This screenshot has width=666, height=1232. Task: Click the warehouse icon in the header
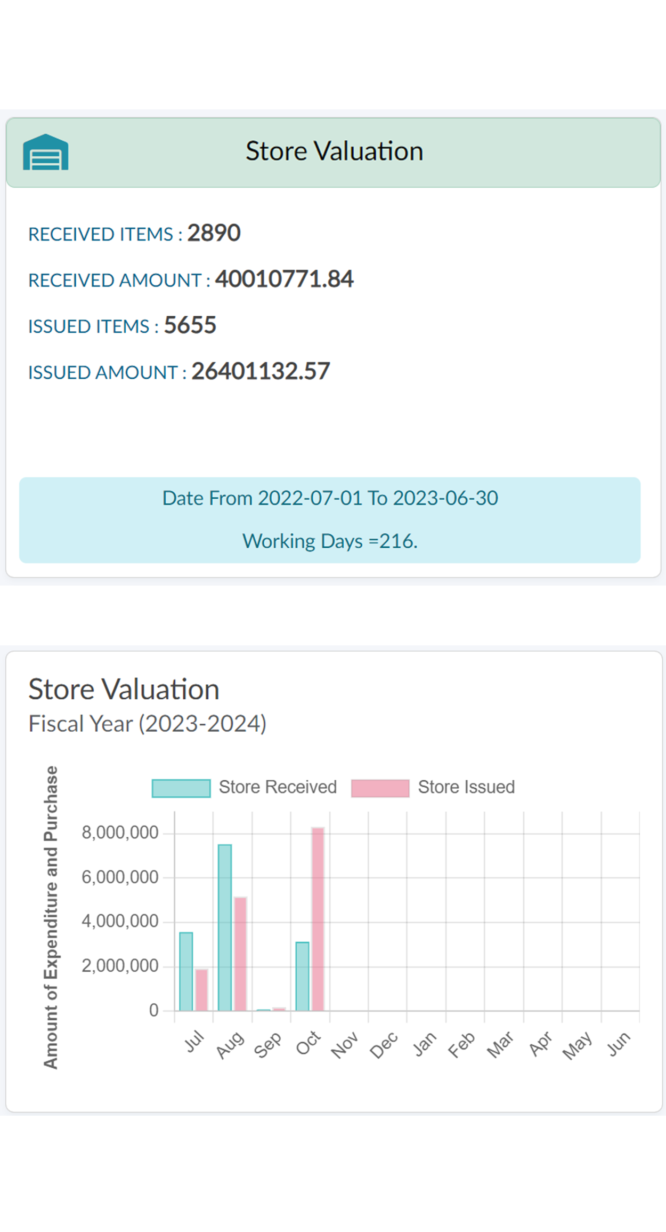coord(45,152)
